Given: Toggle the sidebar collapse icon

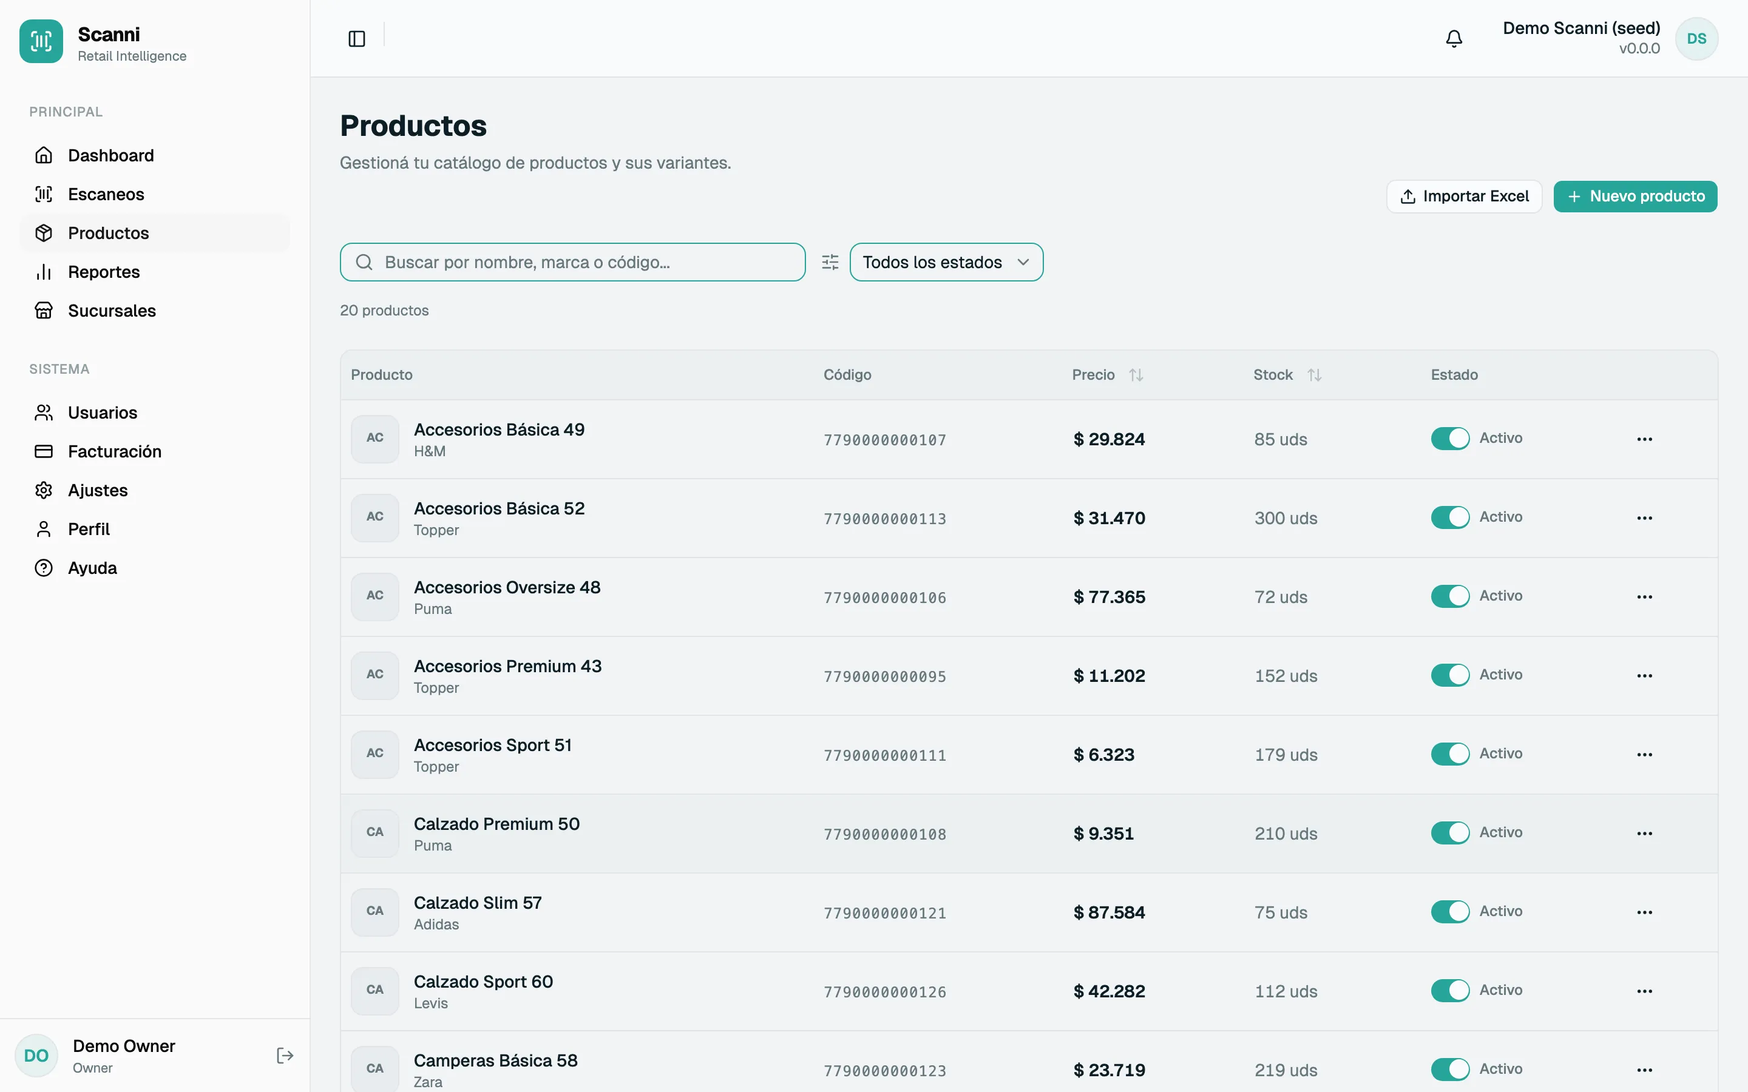Looking at the screenshot, I should coord(357,39).
